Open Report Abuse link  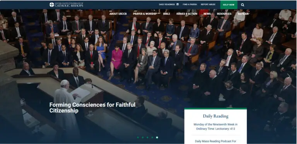(x=208, y=4)
